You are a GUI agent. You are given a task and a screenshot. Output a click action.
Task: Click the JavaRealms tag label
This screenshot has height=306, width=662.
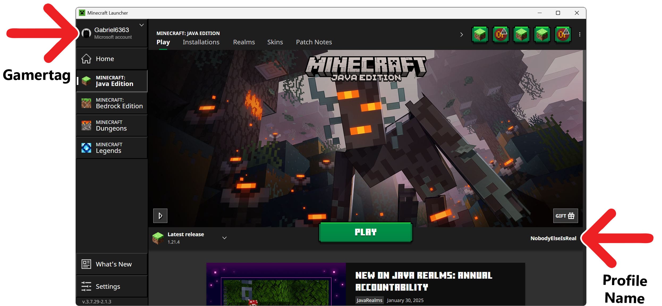click(369, 300)
